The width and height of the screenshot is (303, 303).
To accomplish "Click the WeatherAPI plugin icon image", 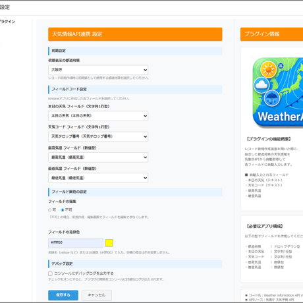I will 278,92.
